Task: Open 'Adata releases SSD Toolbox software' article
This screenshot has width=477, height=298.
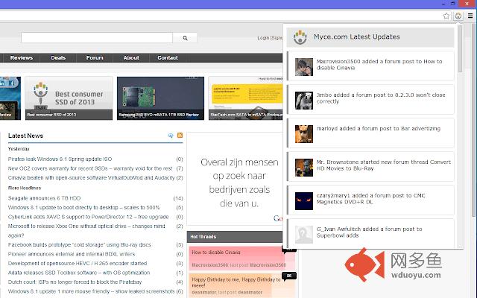Action: [x=79, y=273]
